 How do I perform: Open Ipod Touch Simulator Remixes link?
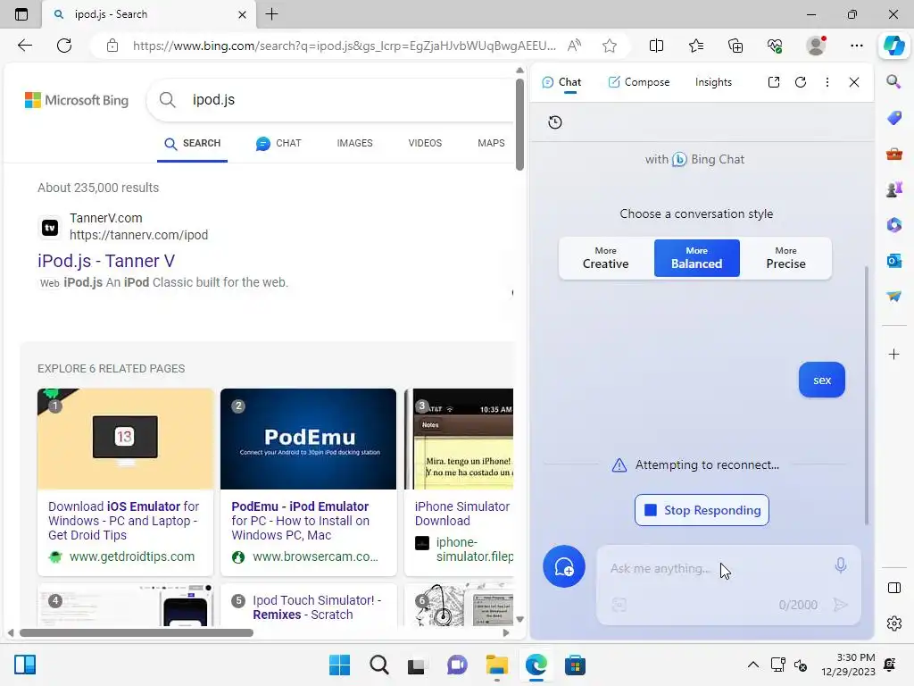[x=317, y=607]
